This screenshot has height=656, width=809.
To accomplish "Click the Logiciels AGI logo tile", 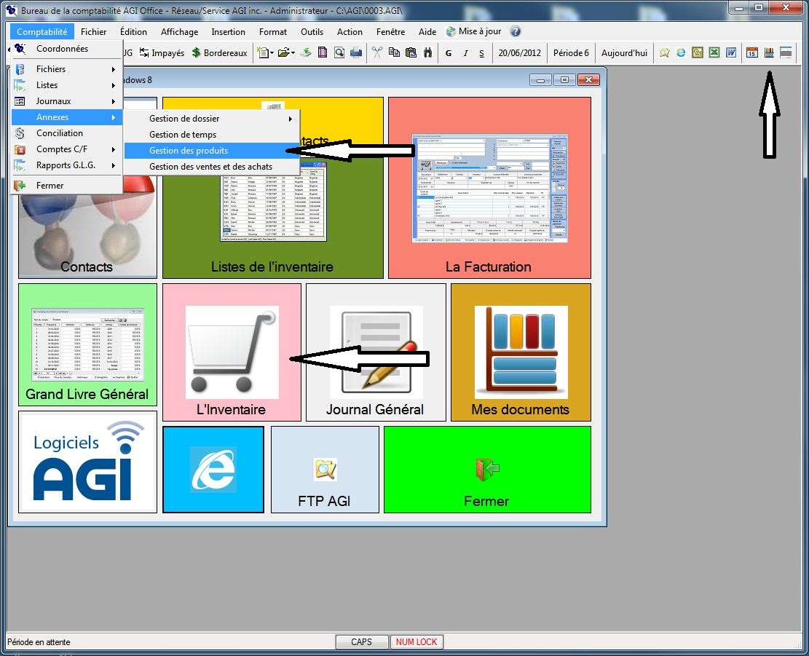I will click(87, 462).
